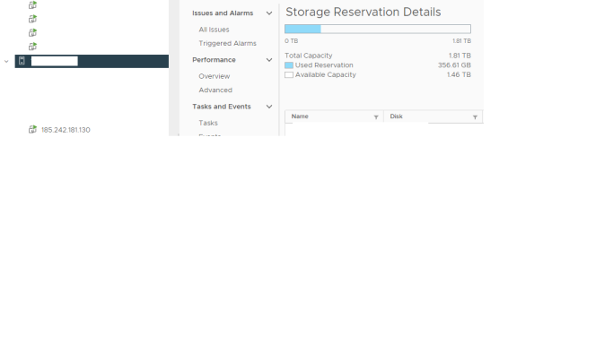
Task: Click the first VM icon in the tree
Action: click(x=33, y=5)
